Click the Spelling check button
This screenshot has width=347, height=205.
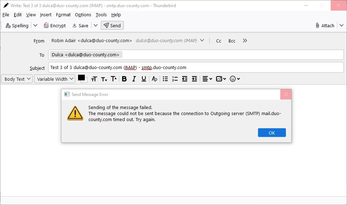(17, 25)
